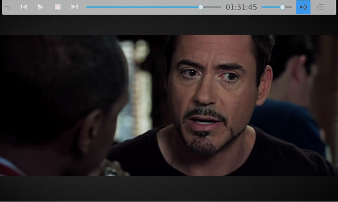Click the black letterbox area below the video
The height and width of the screenshot is (202, 338).
point(169,189)
